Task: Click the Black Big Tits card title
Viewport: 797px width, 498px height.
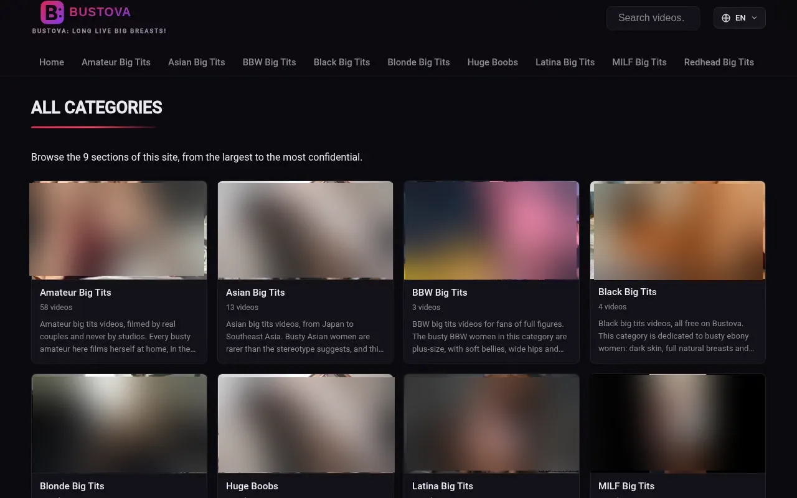Action: (628, 292)
